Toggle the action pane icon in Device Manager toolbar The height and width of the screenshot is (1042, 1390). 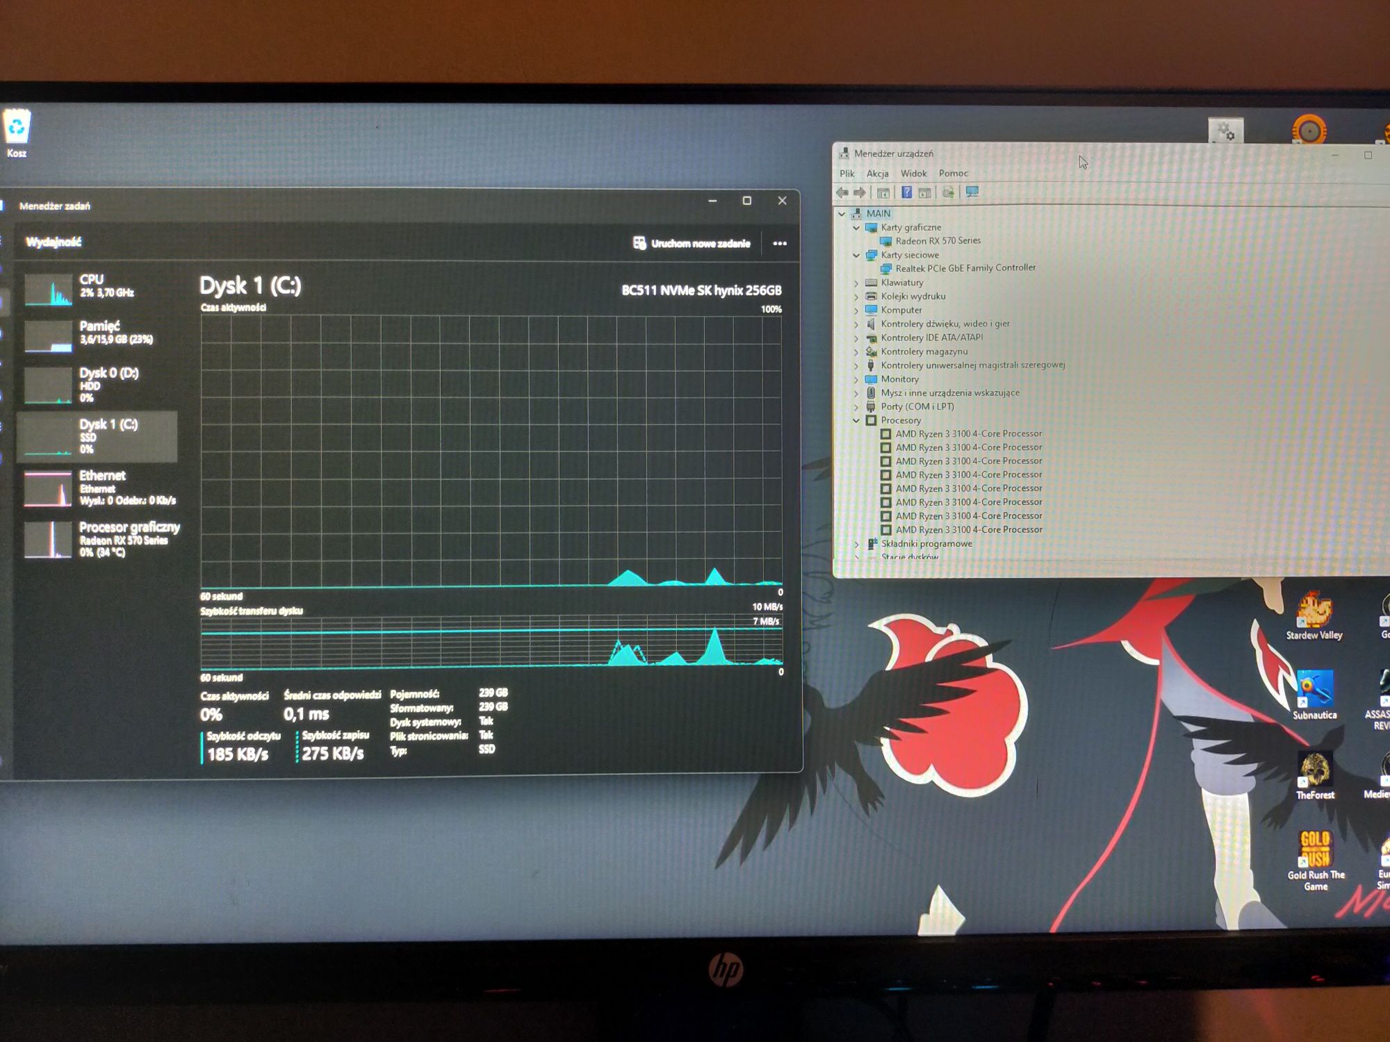coord(925,192)
